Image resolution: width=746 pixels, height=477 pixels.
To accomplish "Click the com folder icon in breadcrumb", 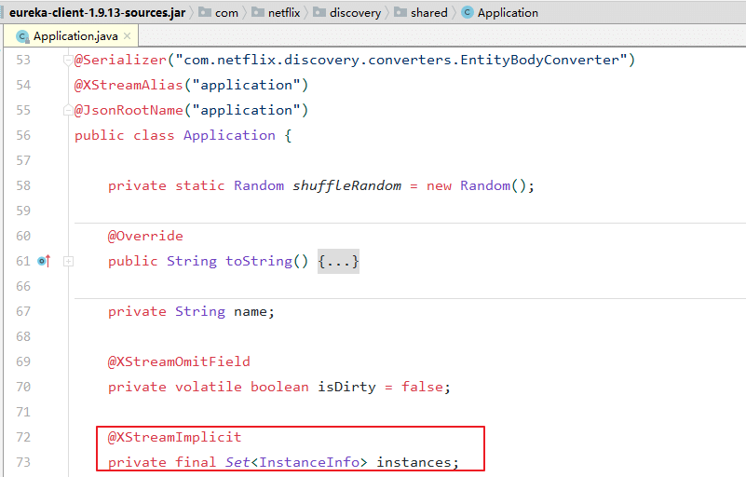I will (204, 13).
